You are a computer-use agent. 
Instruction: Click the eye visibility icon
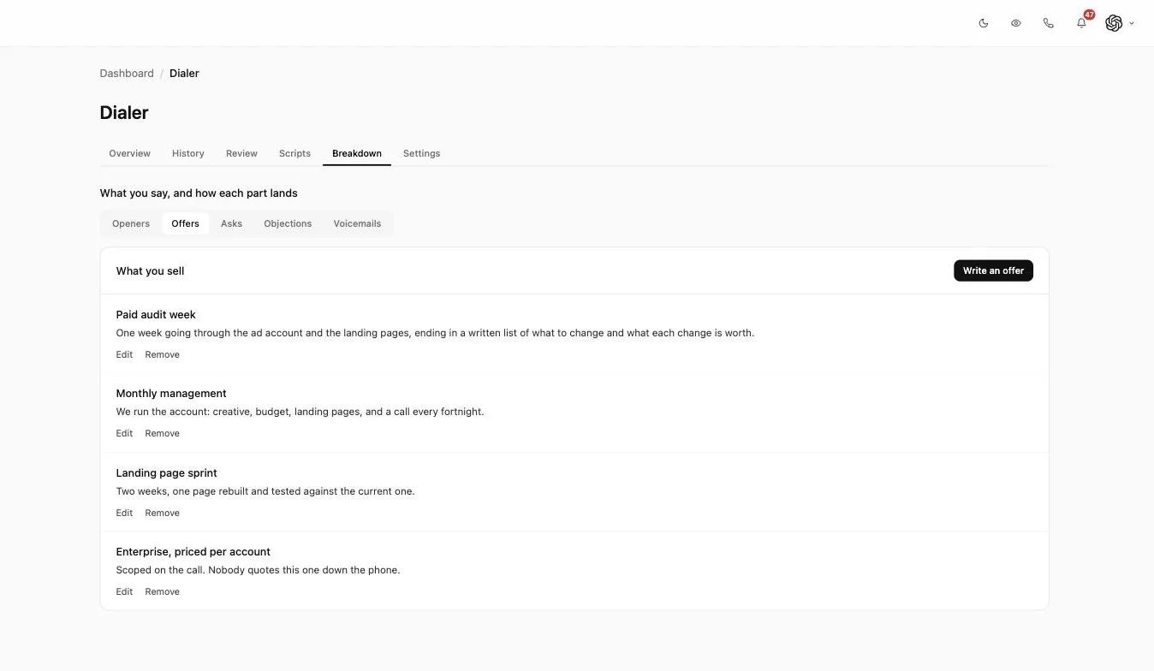pyautogui.click(x=1016, y=23)
